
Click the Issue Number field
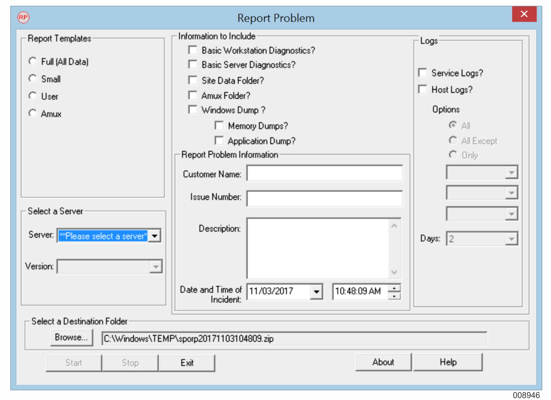coord(325,198)
